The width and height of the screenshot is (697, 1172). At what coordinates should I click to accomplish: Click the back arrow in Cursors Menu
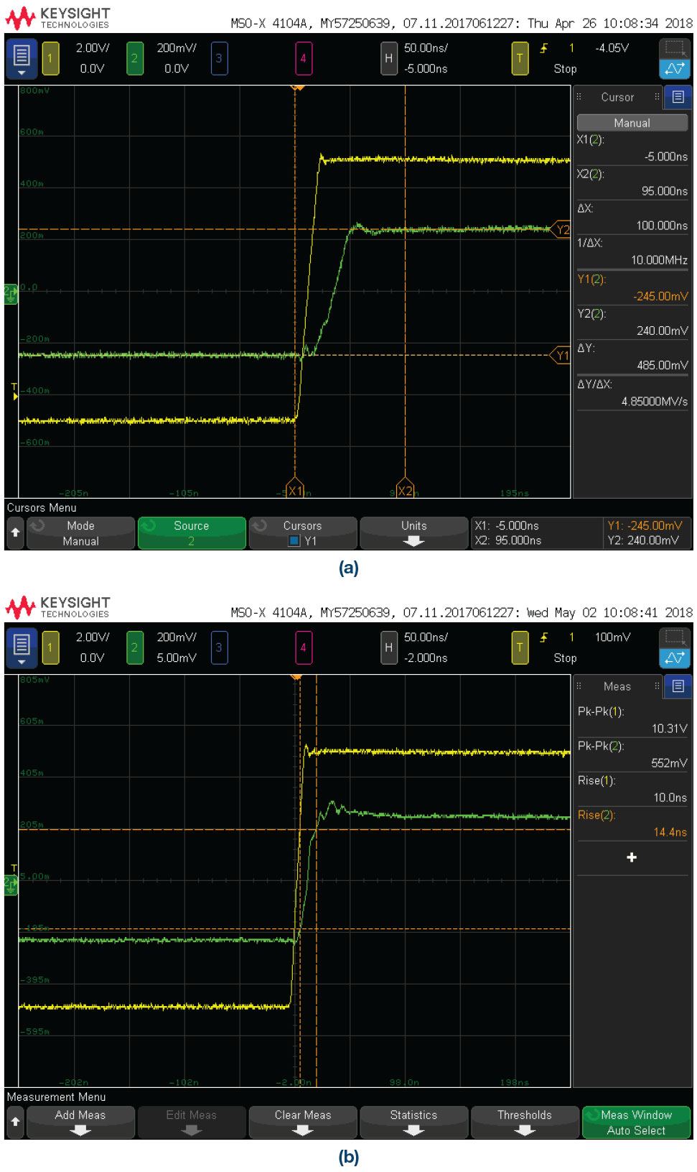tap(15, 533)
